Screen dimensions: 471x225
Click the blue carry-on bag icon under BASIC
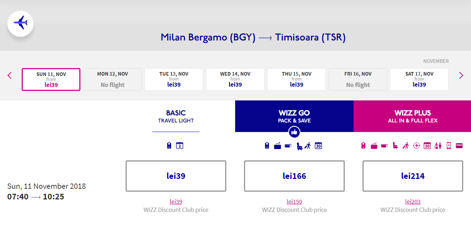point(169,146)
